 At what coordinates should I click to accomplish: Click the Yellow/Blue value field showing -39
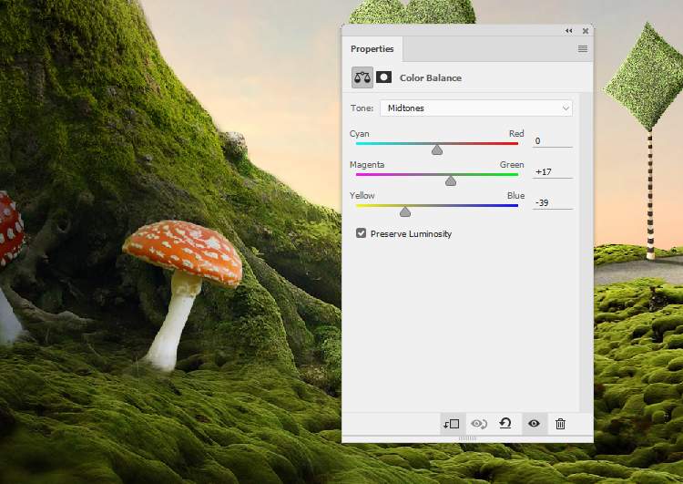point(553,203)
